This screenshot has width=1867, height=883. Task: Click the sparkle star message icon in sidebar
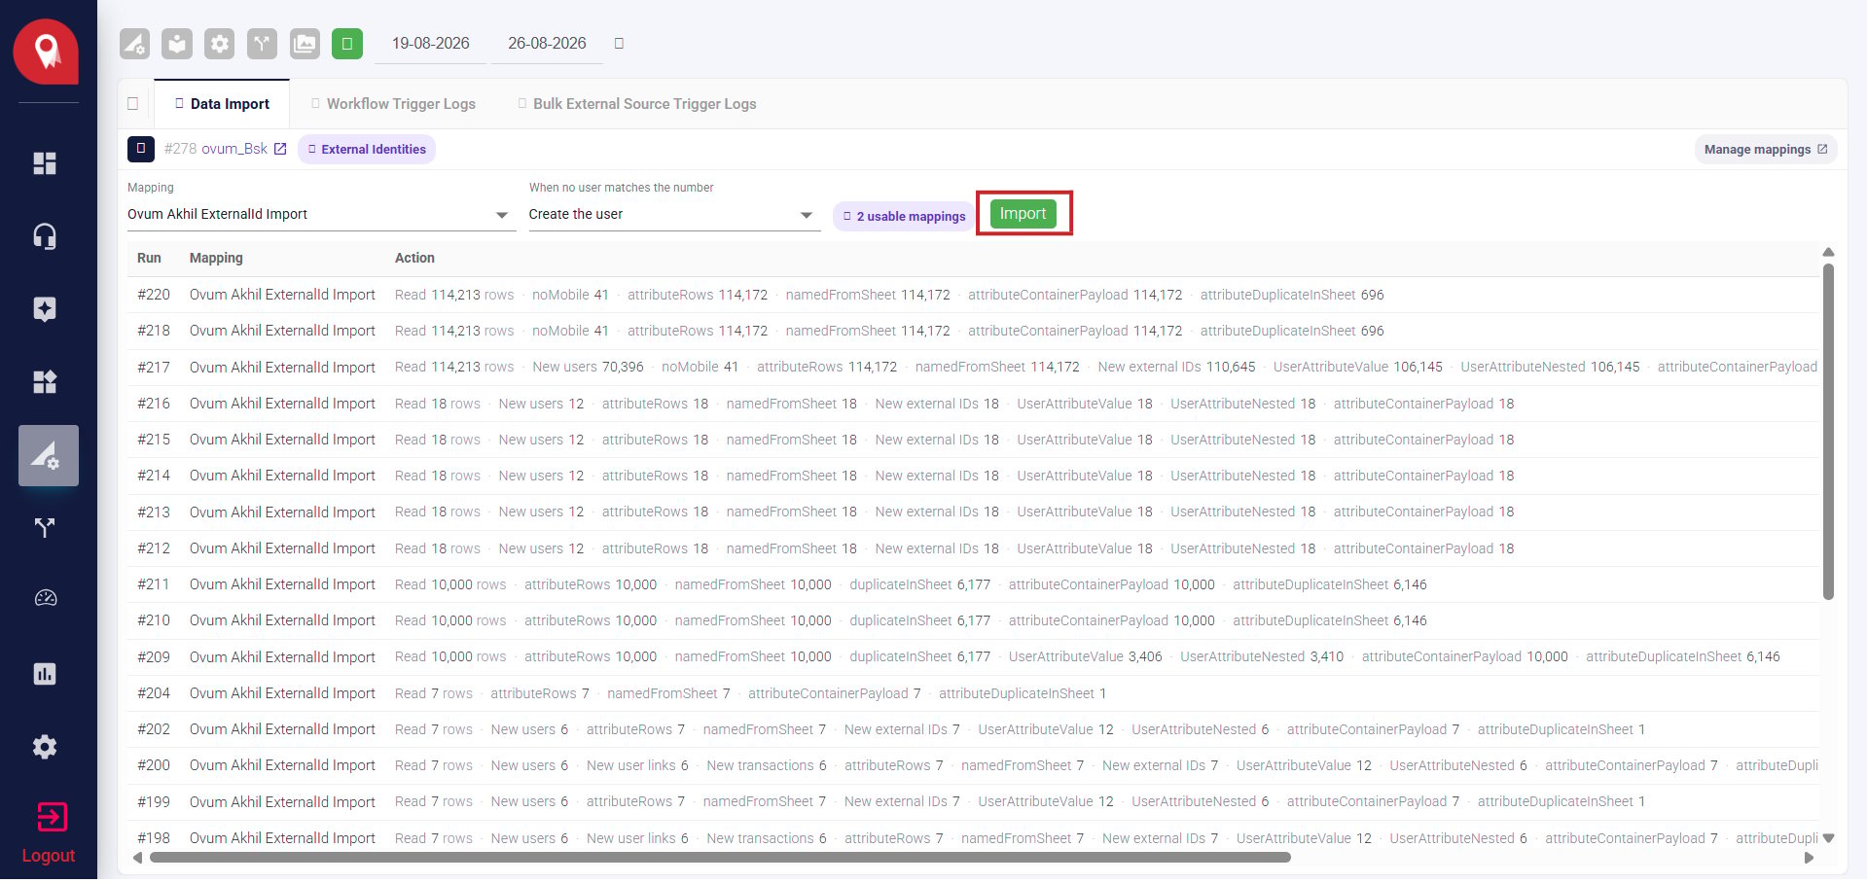[x=45, y=309]
